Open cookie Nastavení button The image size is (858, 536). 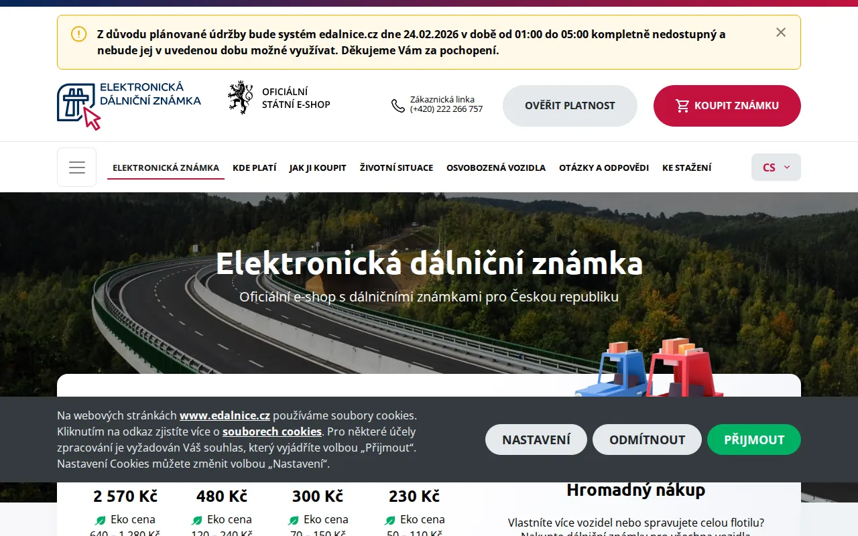pos(536,440)
